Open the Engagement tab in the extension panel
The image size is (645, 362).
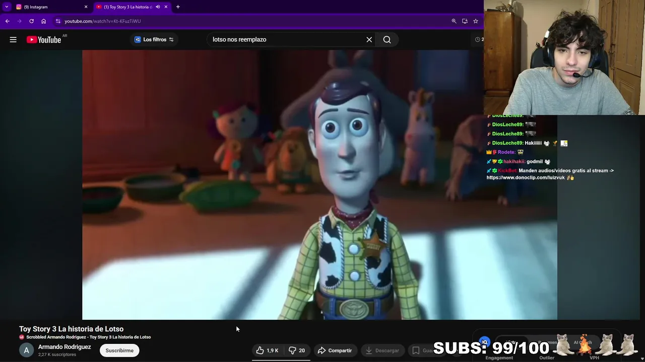click(x=499, y=358)
